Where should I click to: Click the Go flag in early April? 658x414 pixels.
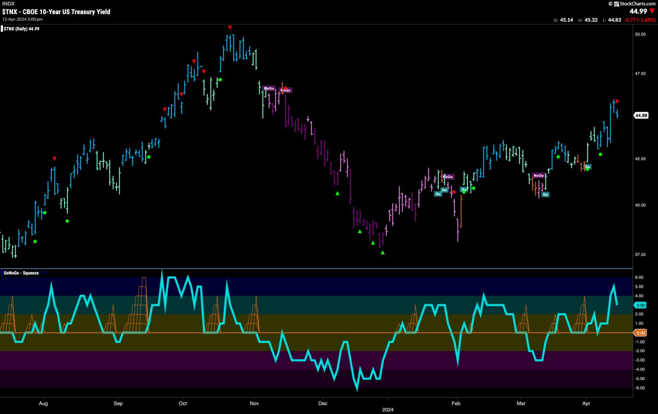[587, 167]
